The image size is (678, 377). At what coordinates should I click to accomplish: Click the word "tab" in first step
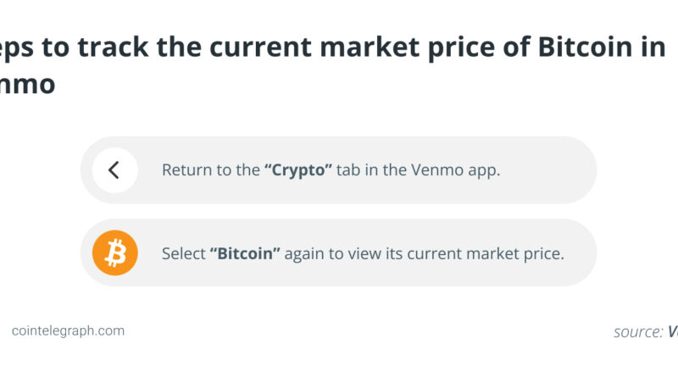click(x=348, y=170)
